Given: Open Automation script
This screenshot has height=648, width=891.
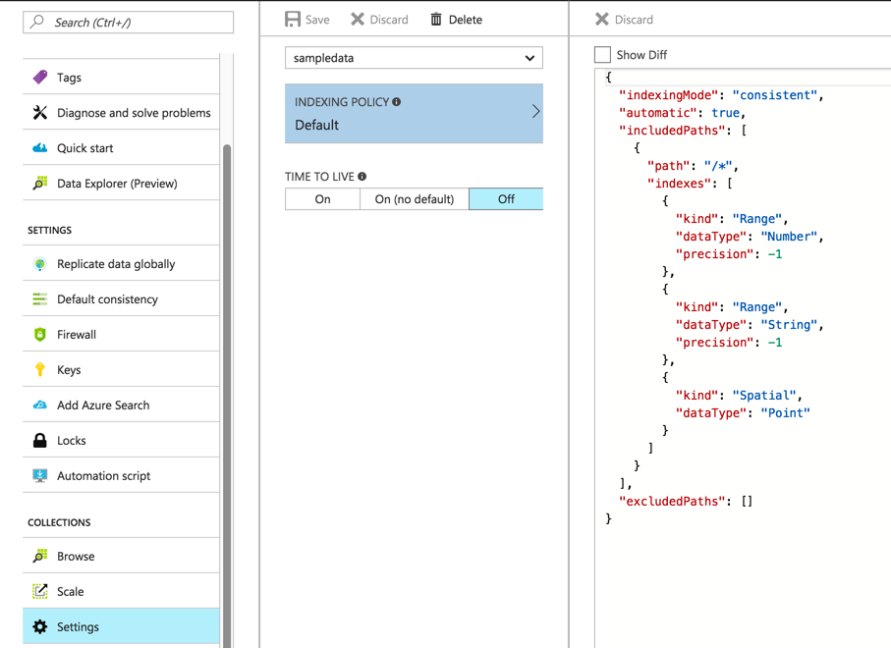Looking at the screenshot, I should (121, 475).
